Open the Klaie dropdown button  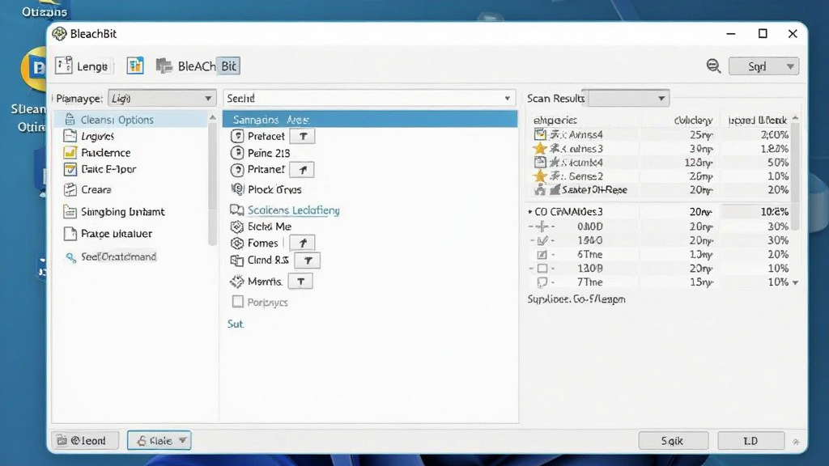159,440
